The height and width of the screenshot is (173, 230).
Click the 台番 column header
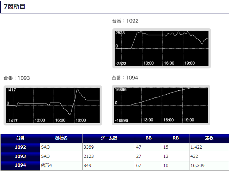tap(20, 138)
